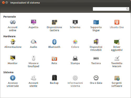Screen dimensions: 131x98
Task: Open the Audio settings panel
Action: point(34,44)
